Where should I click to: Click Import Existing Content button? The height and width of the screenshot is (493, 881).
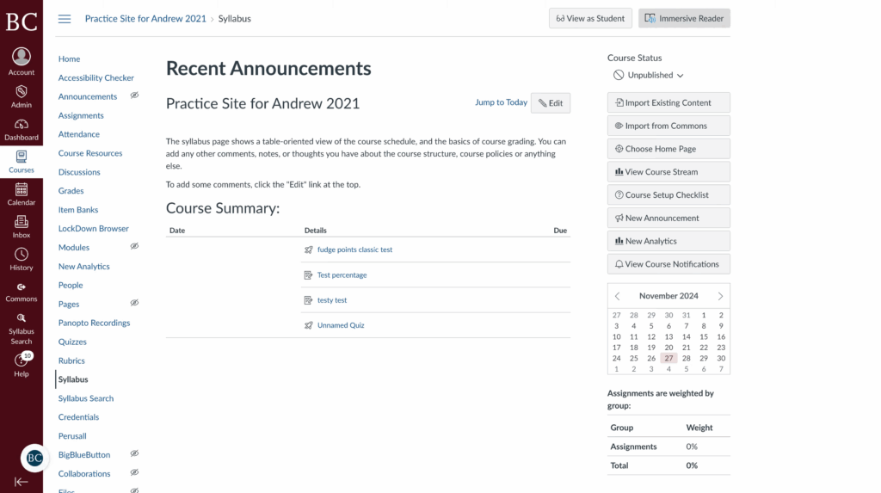(668, 103)
